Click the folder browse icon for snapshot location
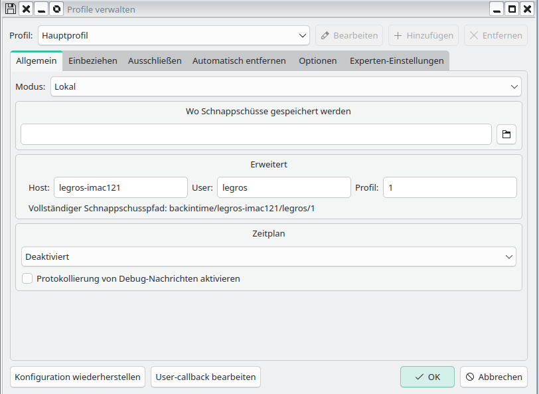The height and width of the screenshot is (394, 539). [506, 134]
